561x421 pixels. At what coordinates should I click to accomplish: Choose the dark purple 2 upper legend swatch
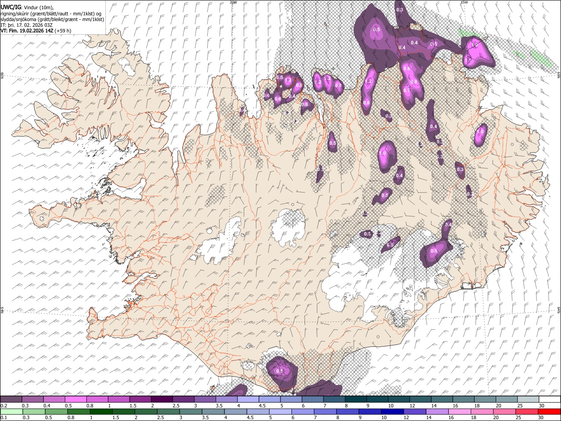coord(162,399)
